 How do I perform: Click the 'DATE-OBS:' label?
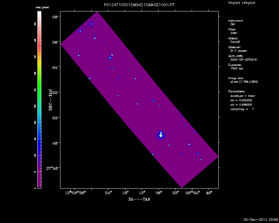pos(236,56)
